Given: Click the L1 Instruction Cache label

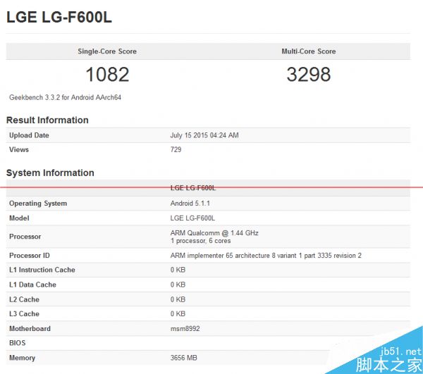Looking at the screenshot, I should [42, 270].
